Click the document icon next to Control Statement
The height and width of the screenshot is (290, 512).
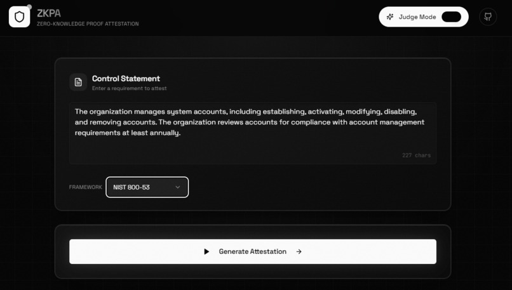pos(78,82)
